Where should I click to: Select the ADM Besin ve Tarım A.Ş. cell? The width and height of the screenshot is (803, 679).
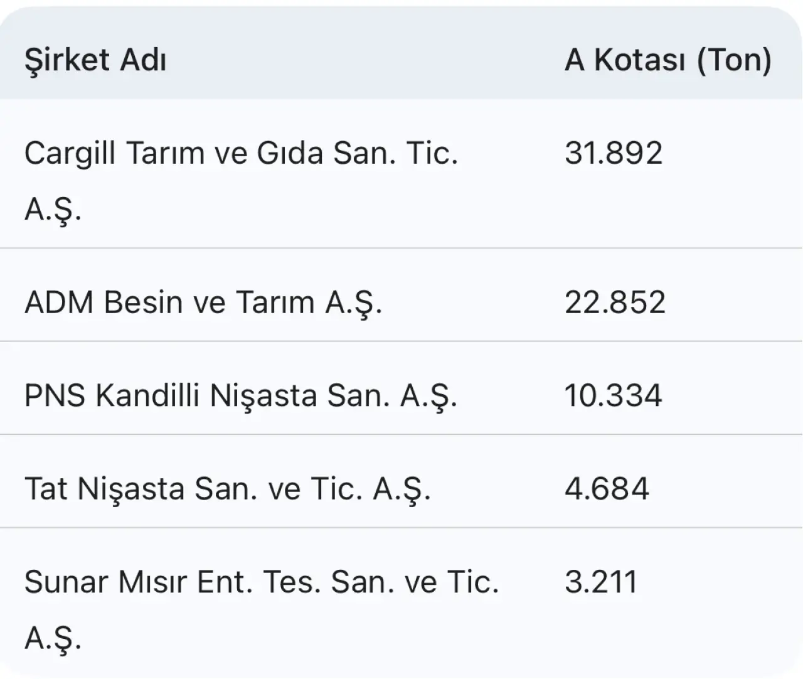tap(203, 302)
